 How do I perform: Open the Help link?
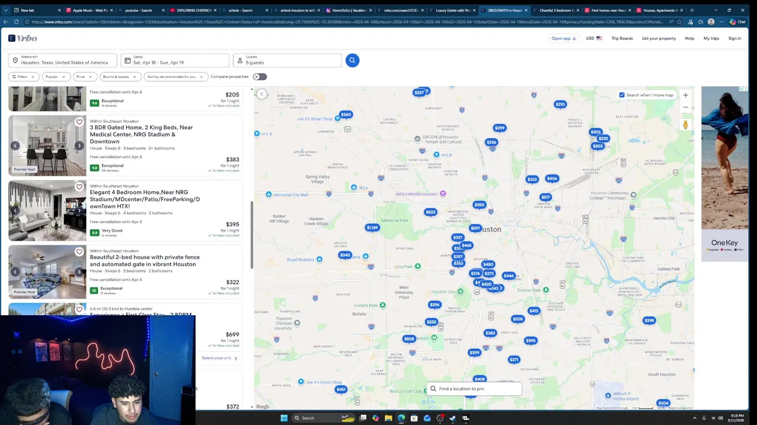(x=690, y=38)
